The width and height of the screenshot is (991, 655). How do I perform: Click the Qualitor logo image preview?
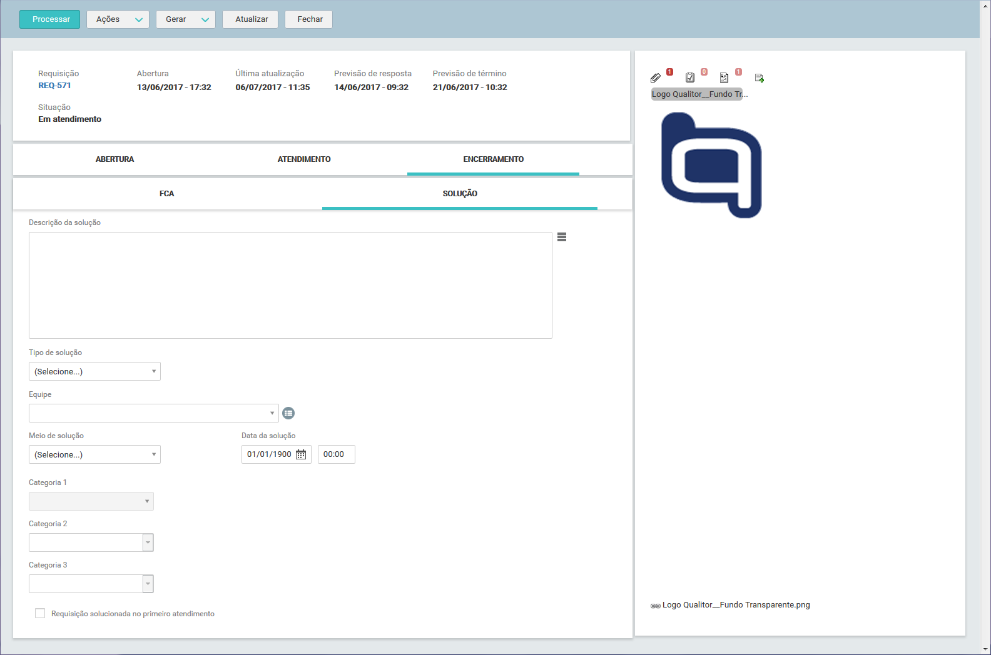click(x=711, y=165)
